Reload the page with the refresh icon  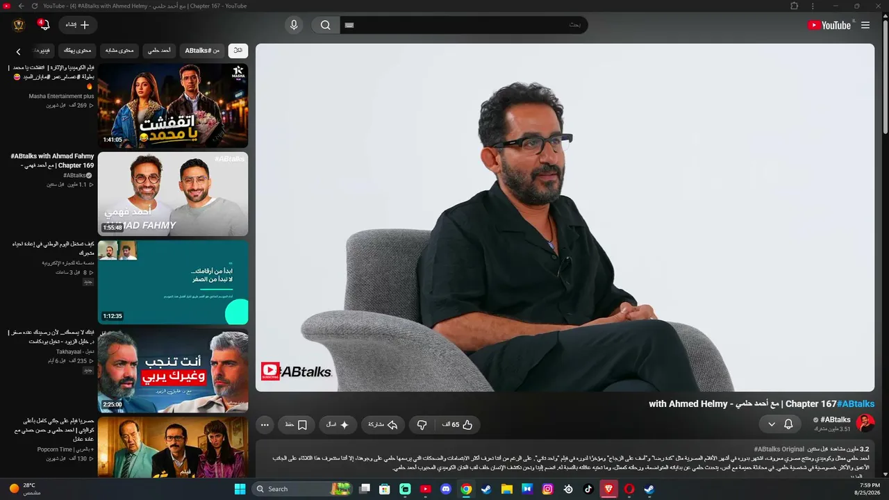pos(35,6)
